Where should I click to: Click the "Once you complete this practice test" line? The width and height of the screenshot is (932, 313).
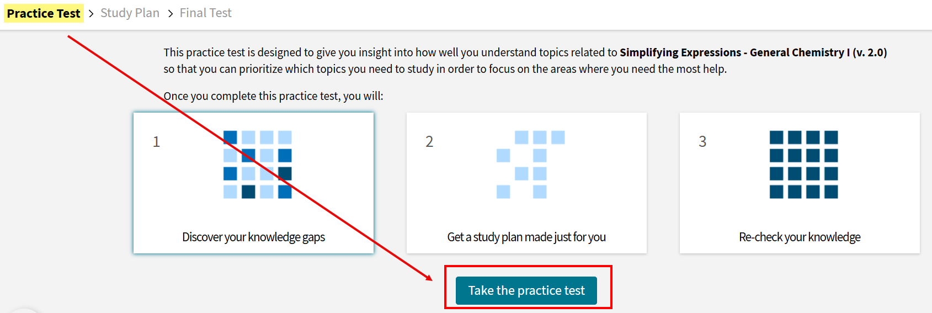[x=273, y=96]
